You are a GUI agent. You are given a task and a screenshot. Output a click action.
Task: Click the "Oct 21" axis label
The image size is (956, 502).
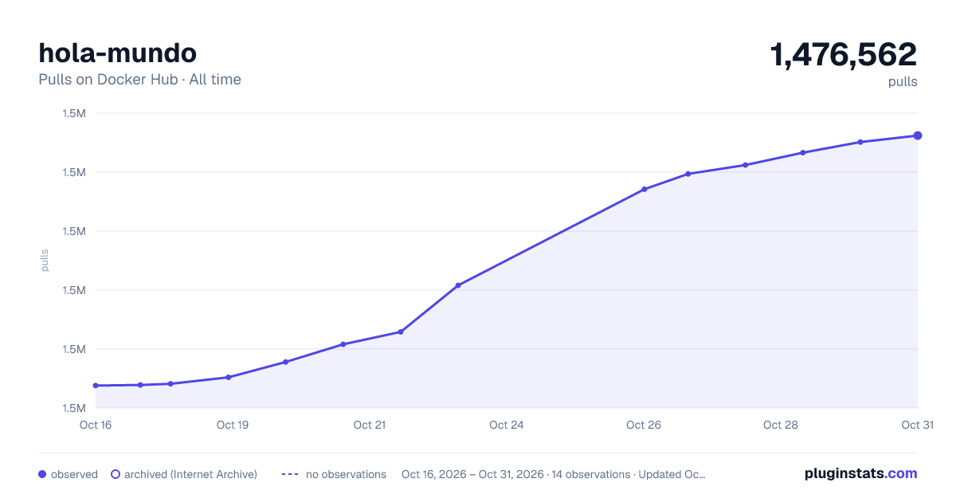tap(370, 425)
